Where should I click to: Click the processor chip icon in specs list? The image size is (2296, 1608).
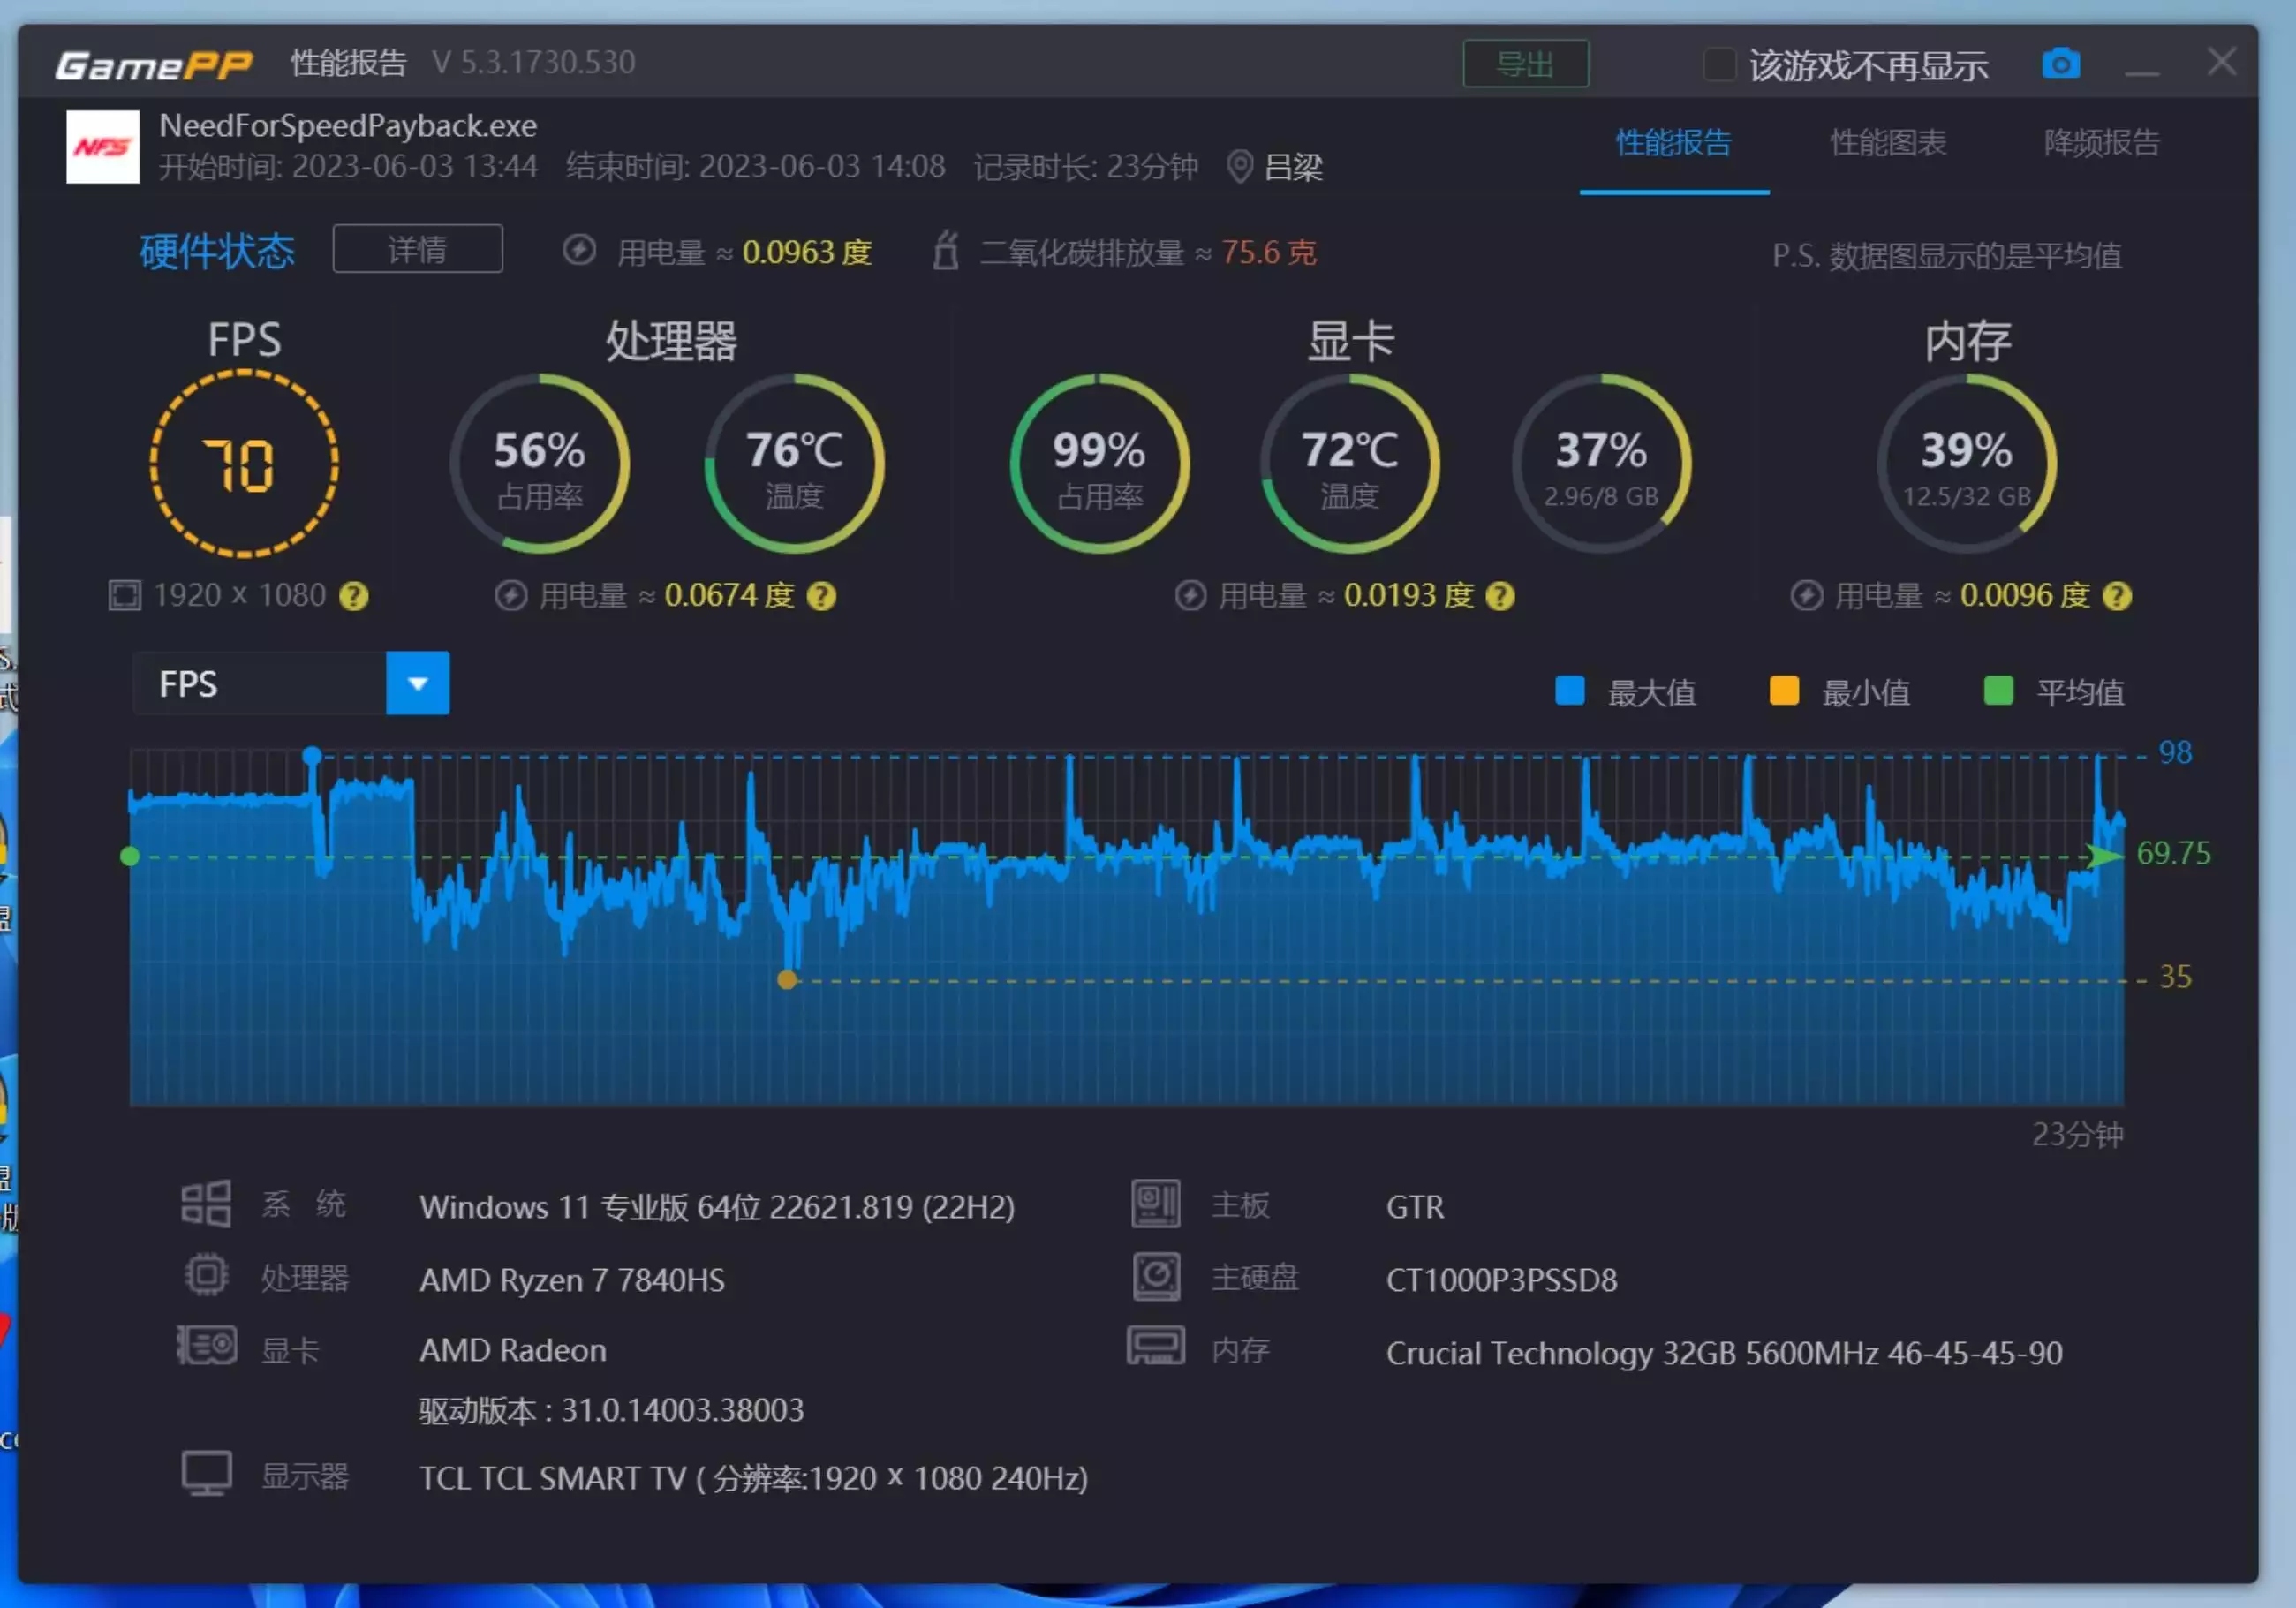pos(206,1276)
